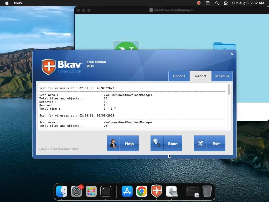This screenshot has width=269, height=202.
Task: Open the Schedule tab
Action: [x=222, y=76]
